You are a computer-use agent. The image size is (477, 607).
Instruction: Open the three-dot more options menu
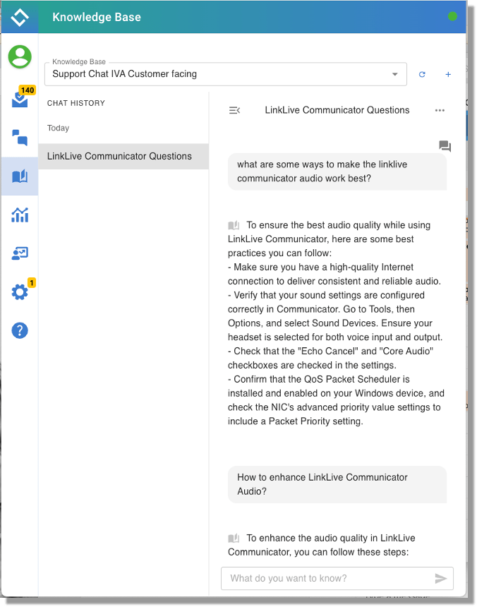pyautogui.click(x=440, y=110)
